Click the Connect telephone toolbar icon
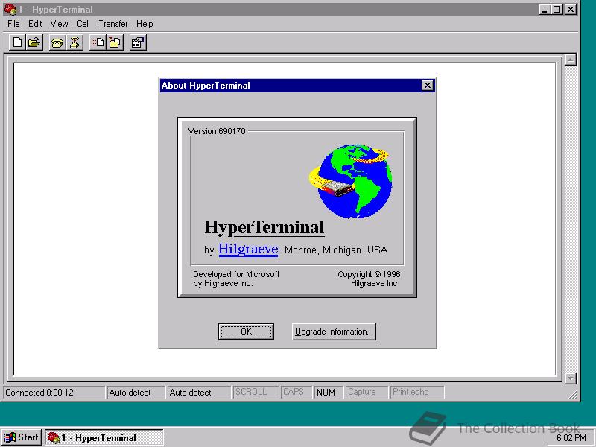 (57, 42)
